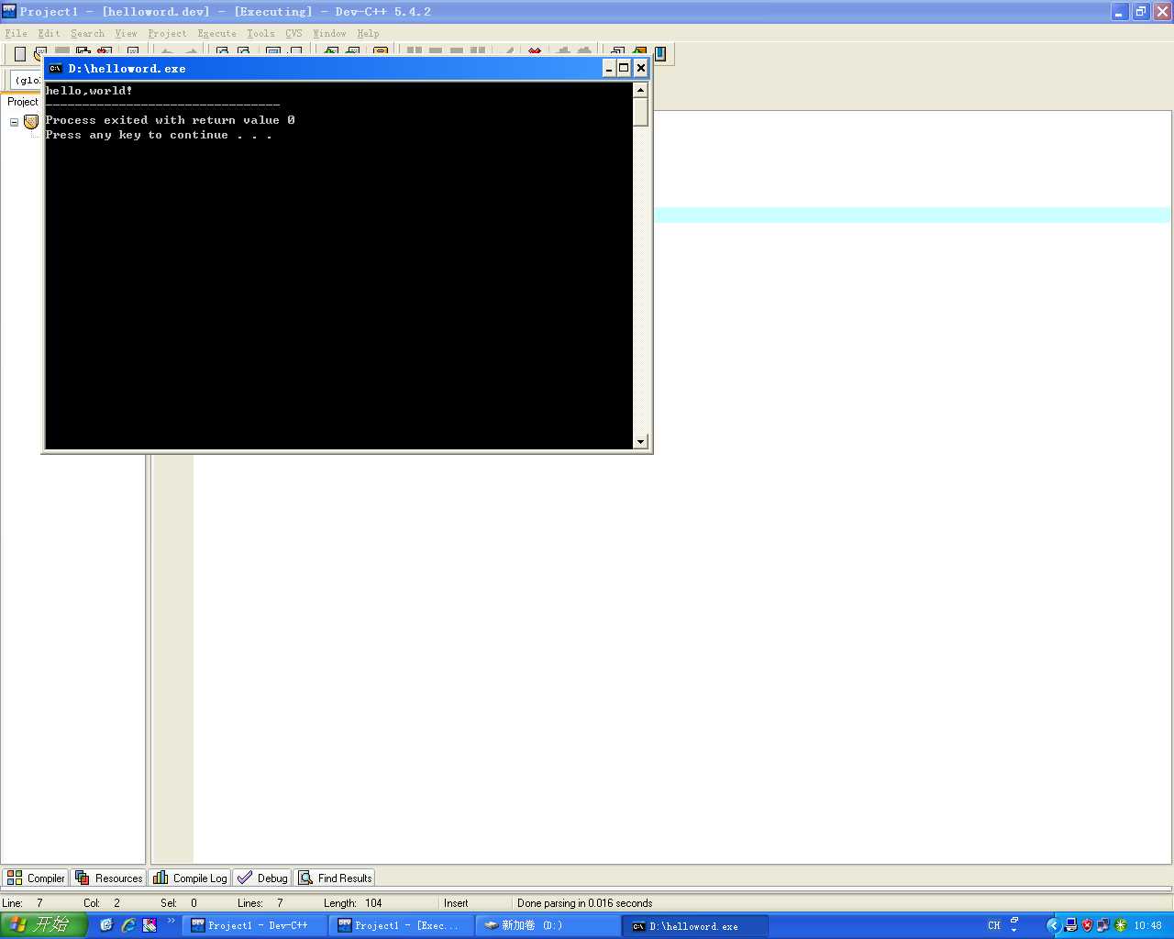Restore down the Dev-C++ main window
The width and height of the screenshot is (1174, 939).
[1141, 12]
